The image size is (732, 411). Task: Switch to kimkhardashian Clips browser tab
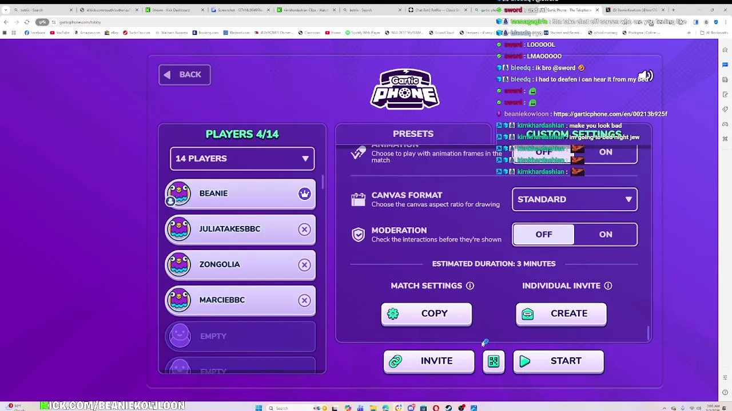(306, 10)
